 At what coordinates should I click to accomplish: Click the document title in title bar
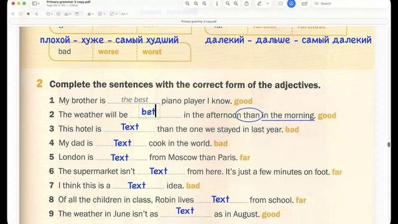(68, 2)
